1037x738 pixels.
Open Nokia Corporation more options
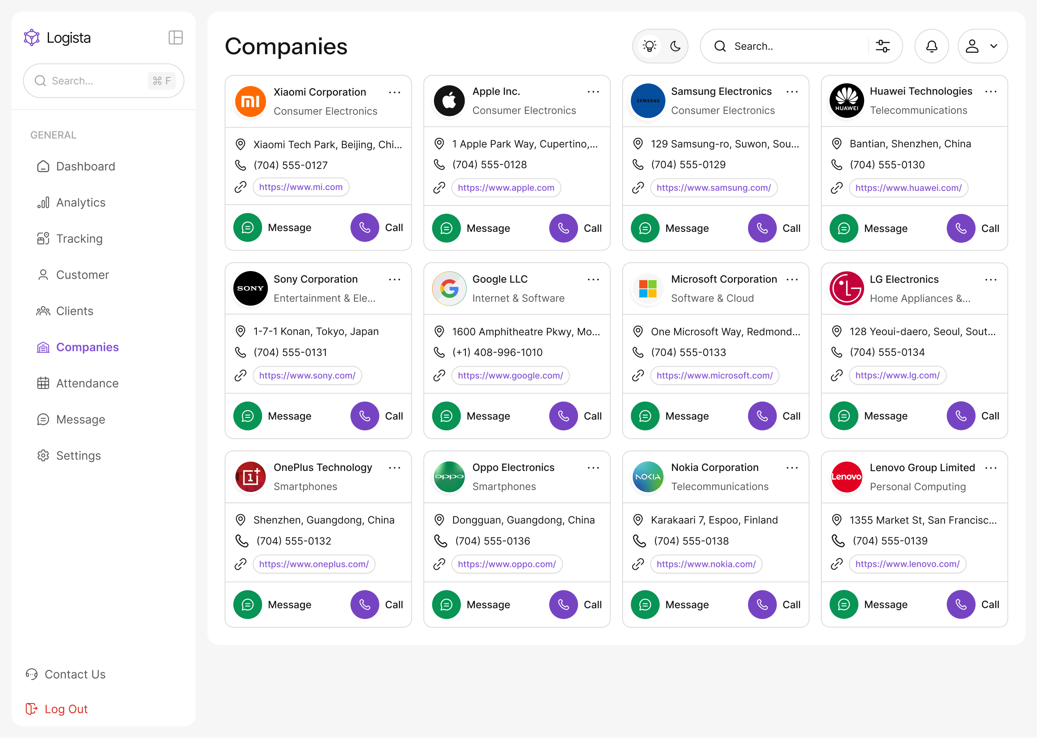click(x=792, y=468)
